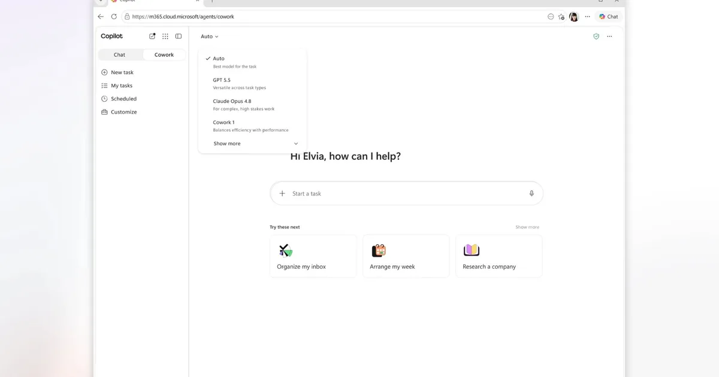Start a new chat compose icon
The width and height of the screenshot is (719, 377).
point(152,36)
